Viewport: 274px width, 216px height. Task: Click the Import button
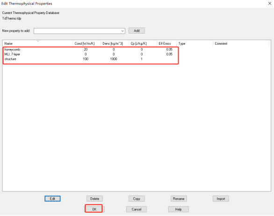tap(221, 199)
